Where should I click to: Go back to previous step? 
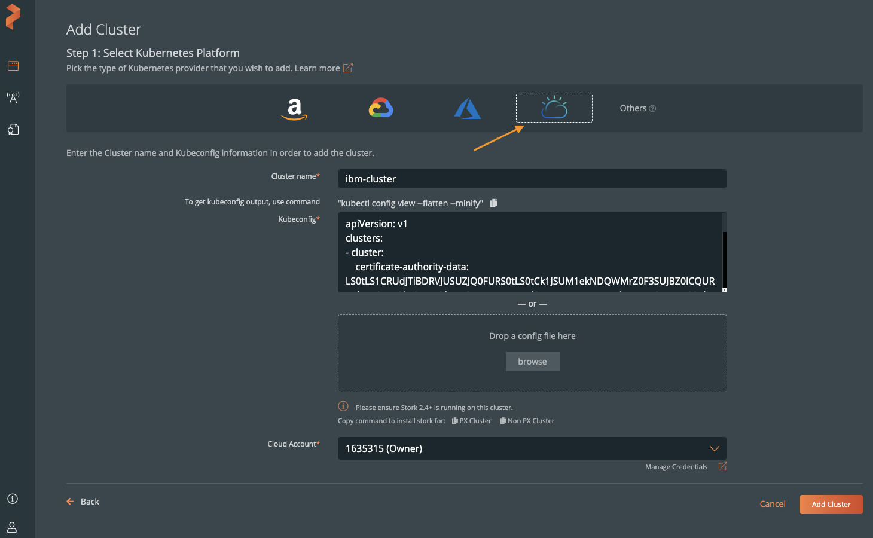83,502
